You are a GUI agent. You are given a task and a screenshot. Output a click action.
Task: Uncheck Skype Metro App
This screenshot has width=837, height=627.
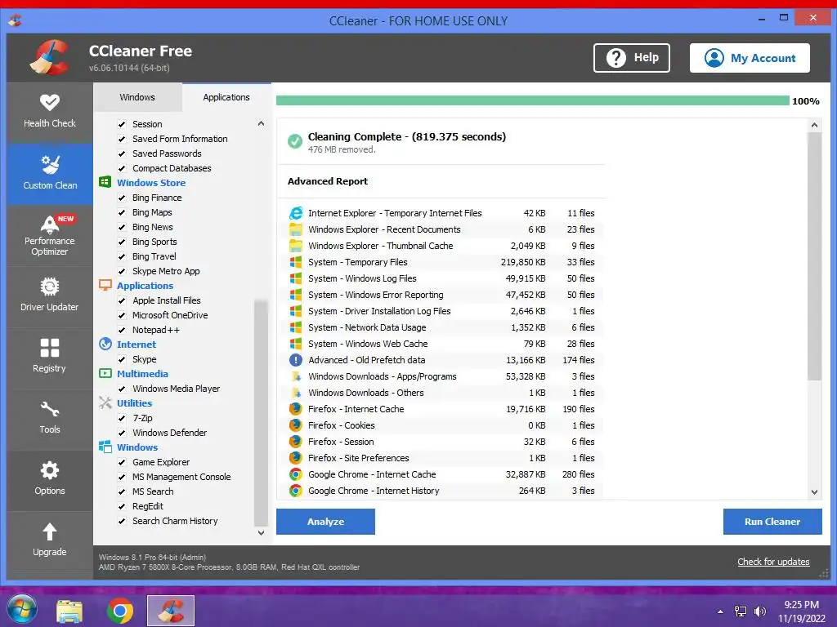[122, 271]
